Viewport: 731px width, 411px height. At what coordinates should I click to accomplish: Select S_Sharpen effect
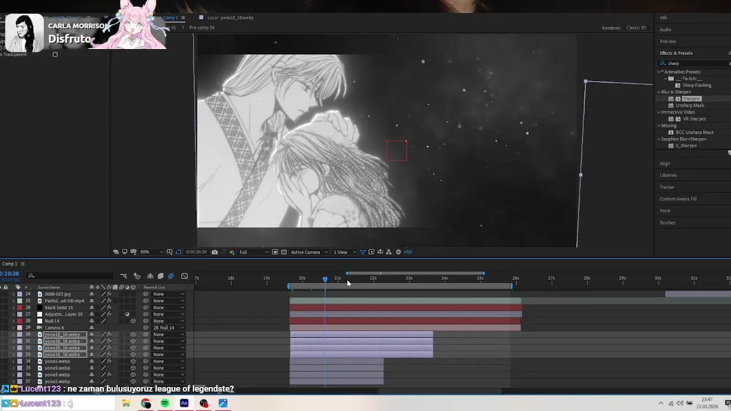(686, 146)
